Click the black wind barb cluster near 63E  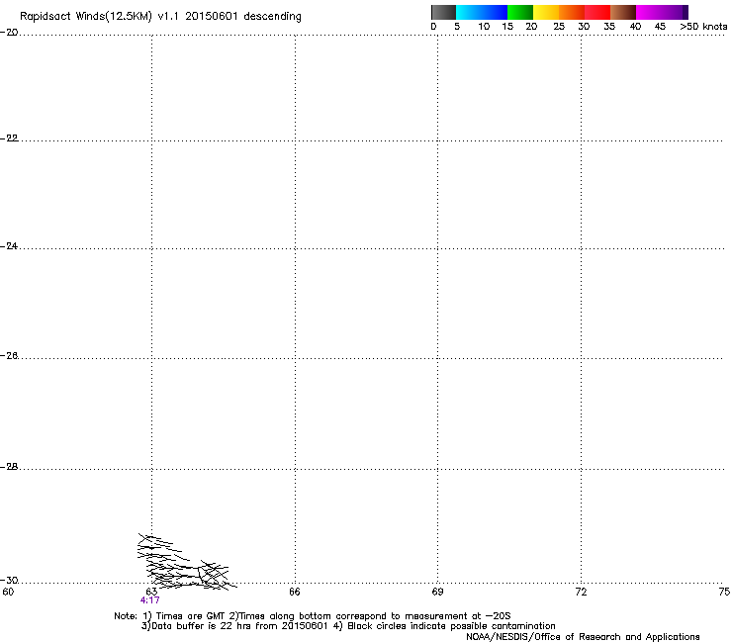click(186, 562)
